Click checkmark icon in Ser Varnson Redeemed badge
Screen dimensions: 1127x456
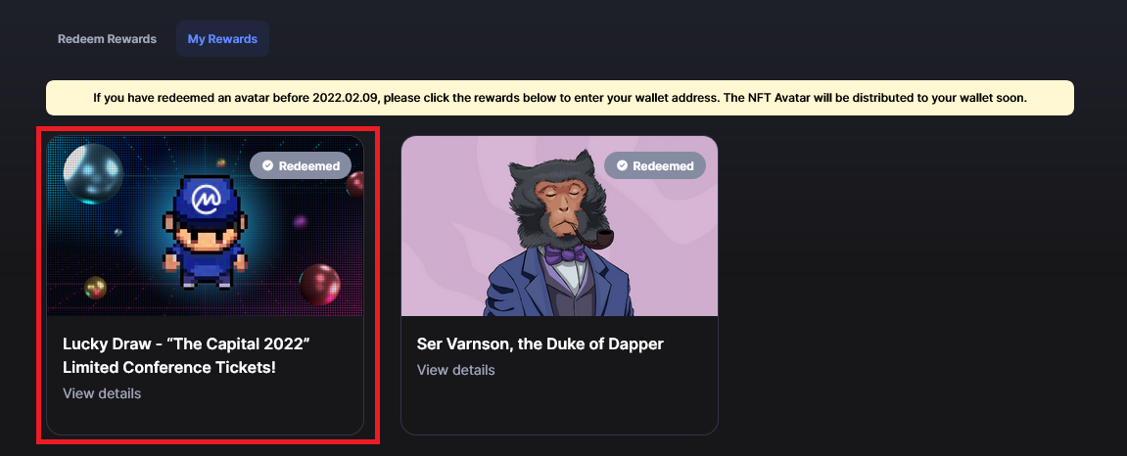(x=622, y=166)
